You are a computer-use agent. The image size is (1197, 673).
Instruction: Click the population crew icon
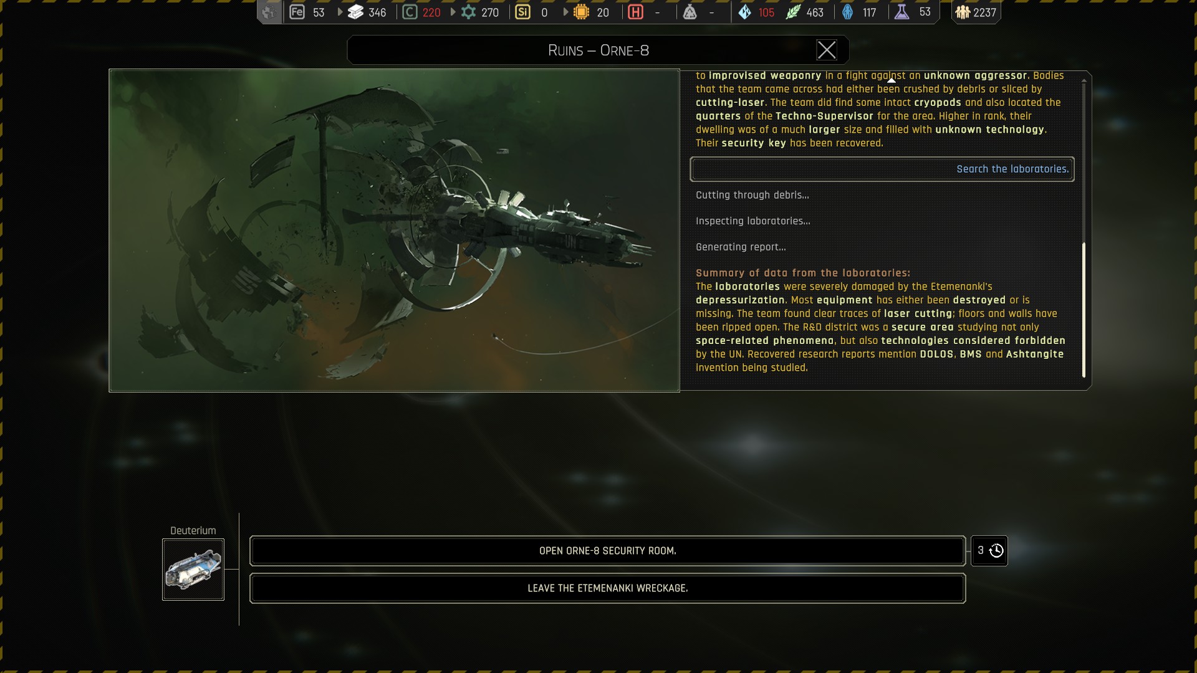click(x=963, y=12)
